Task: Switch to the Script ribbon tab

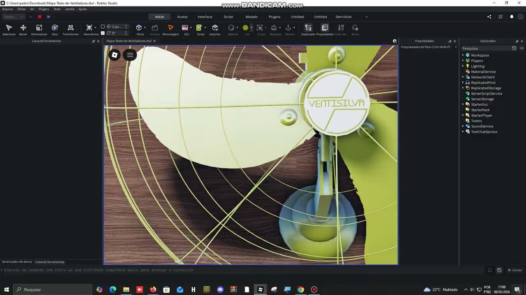Action: [228, 17]
